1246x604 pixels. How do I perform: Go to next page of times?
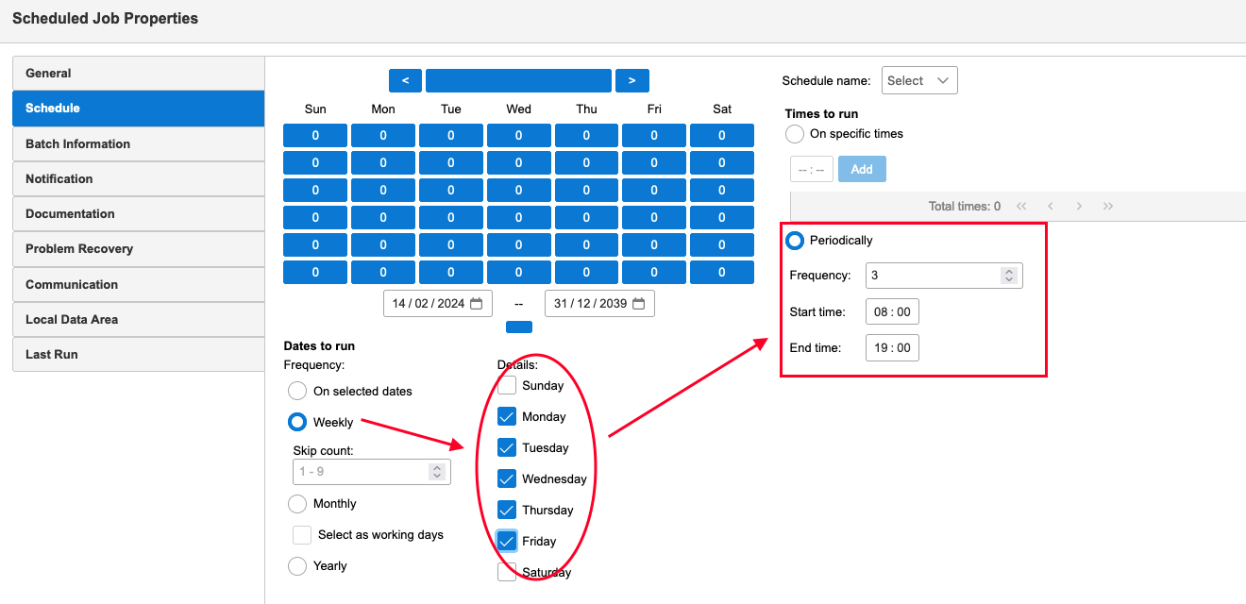(x=1079, y=206)
